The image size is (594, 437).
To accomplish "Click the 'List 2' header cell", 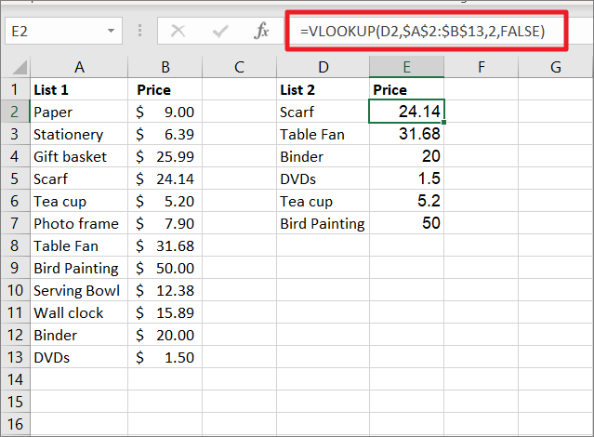I will click(x=323, y=89).
